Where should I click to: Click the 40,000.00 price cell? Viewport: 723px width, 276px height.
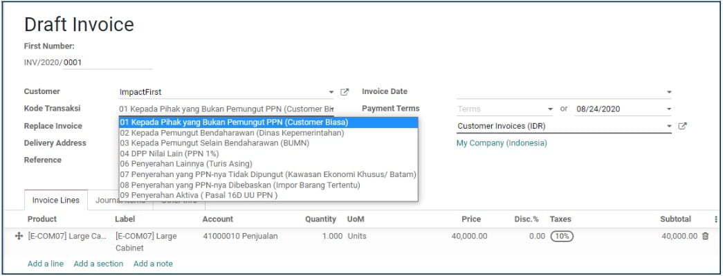[469, 236]
